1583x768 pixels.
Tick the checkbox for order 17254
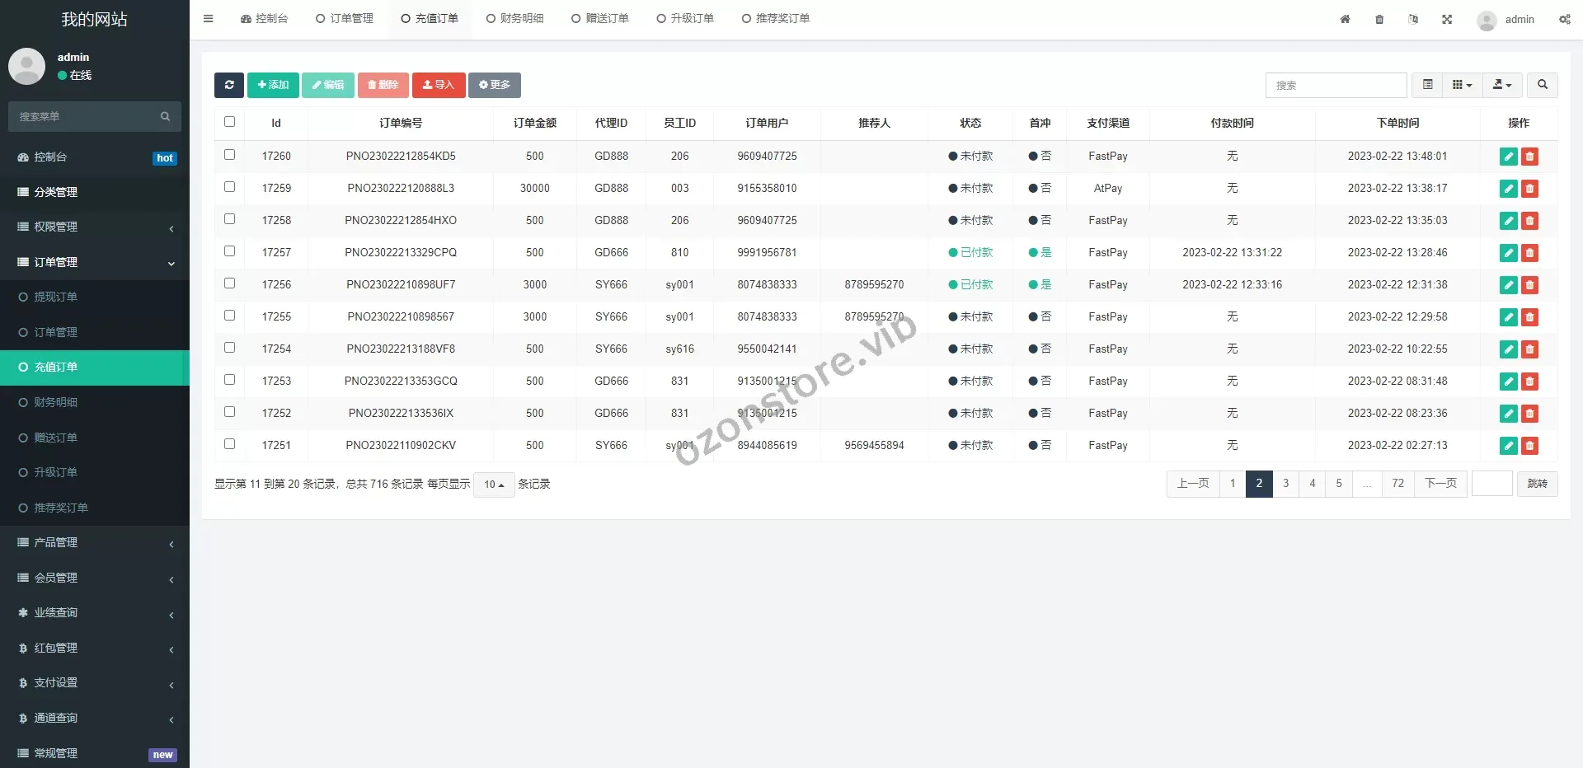tap(230, 348)
